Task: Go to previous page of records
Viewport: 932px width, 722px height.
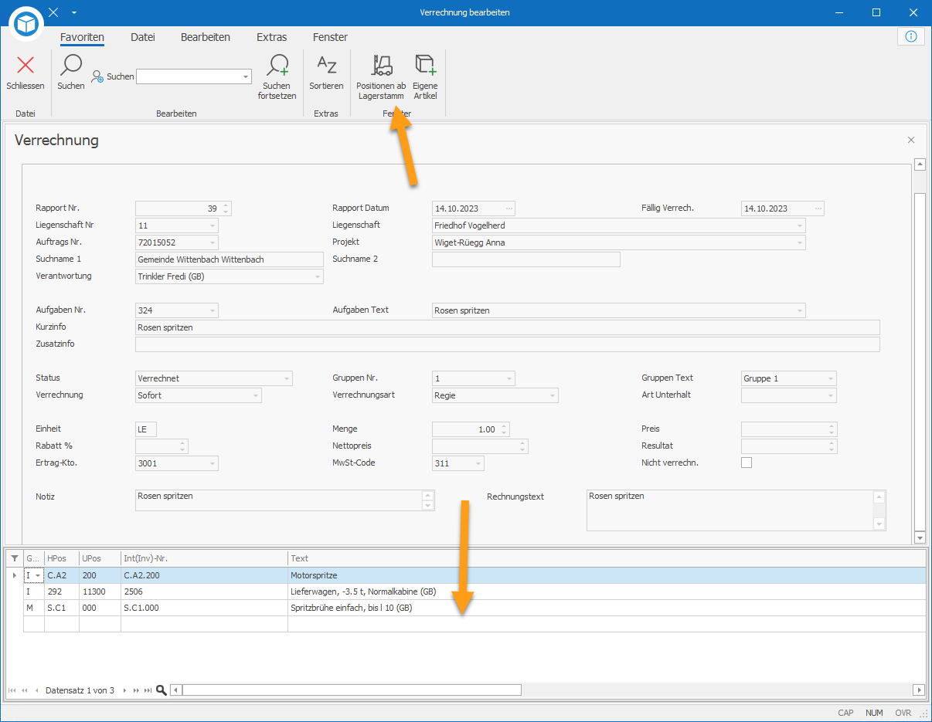Action: click(25, 690)
